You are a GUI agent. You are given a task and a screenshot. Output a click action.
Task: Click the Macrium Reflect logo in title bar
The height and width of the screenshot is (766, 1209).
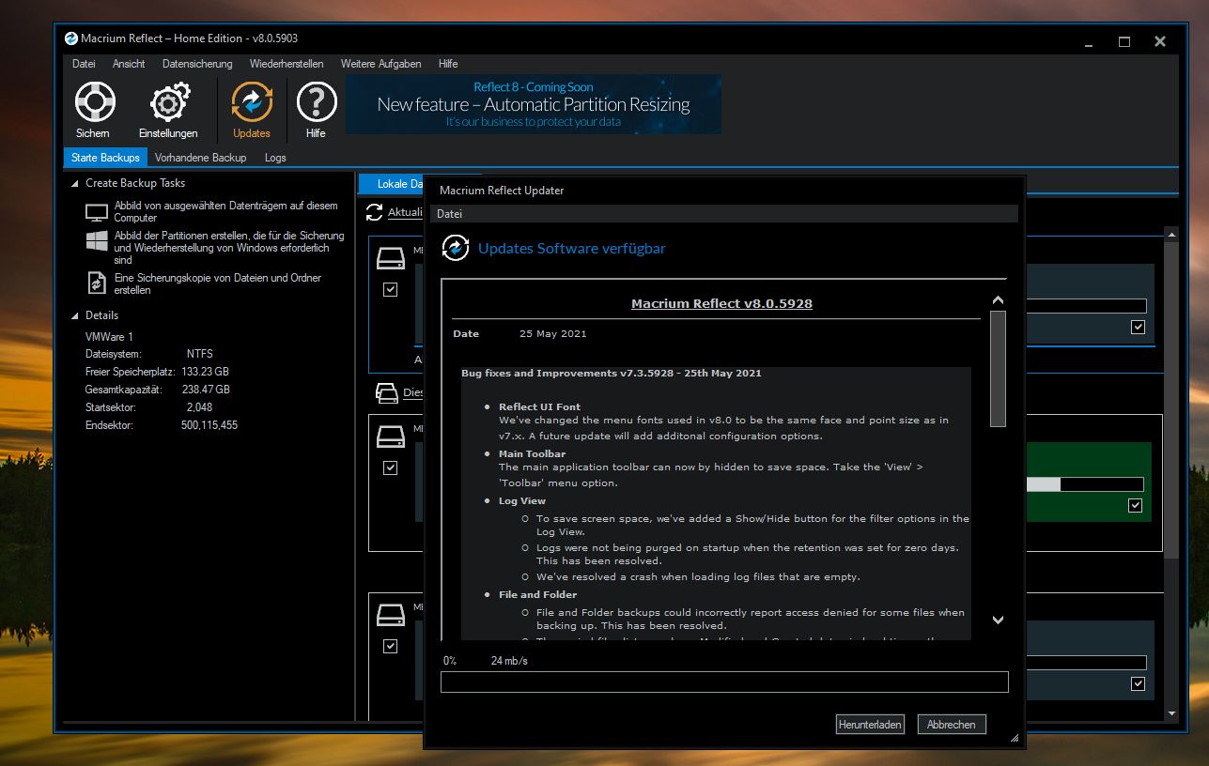tap(70, 38)
